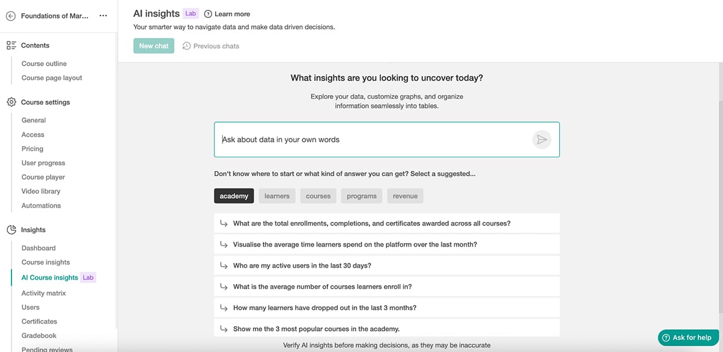
Task: Click the Insights clock icon
Action: (11, 229)
